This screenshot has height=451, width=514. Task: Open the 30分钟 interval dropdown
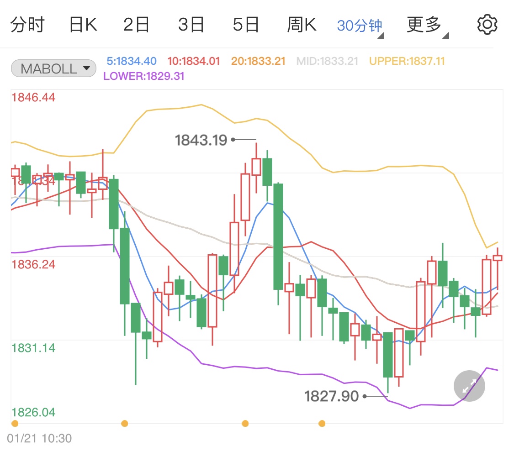coord(360,26)
